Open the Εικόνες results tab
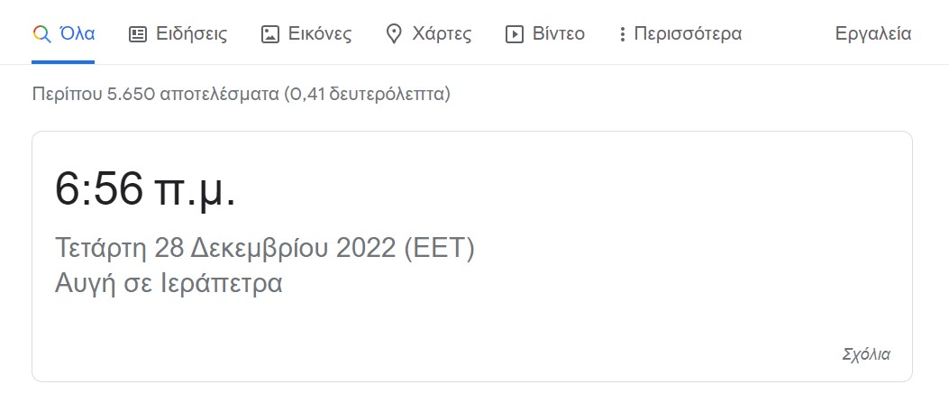 pos(319,34)
